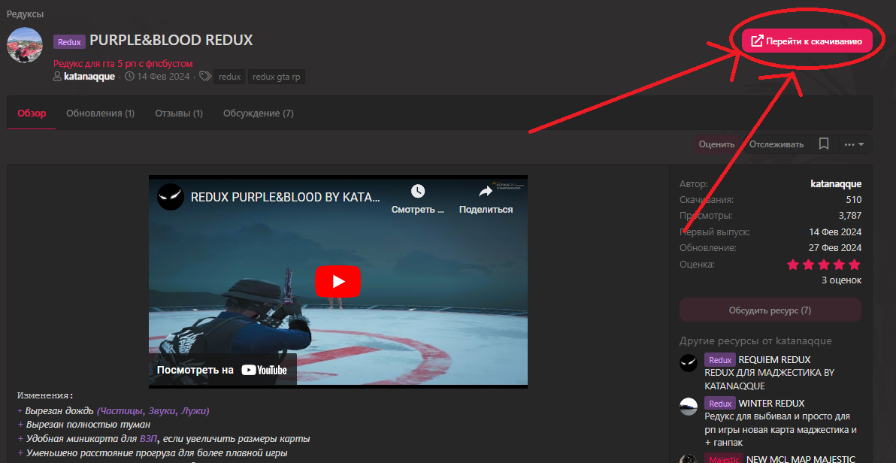Click the Посмотреть на YouTube link
This screenshot has height=463, width=896.
tap(222, 370)
